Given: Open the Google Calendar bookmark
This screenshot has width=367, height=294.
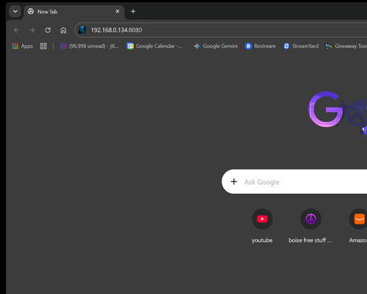Looking at the screenshot, I should coord(155,46).
